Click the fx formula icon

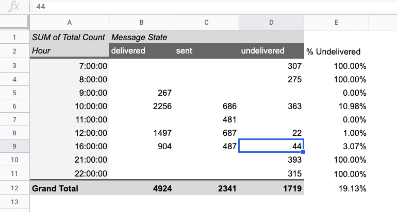click(x=14, y=6)
